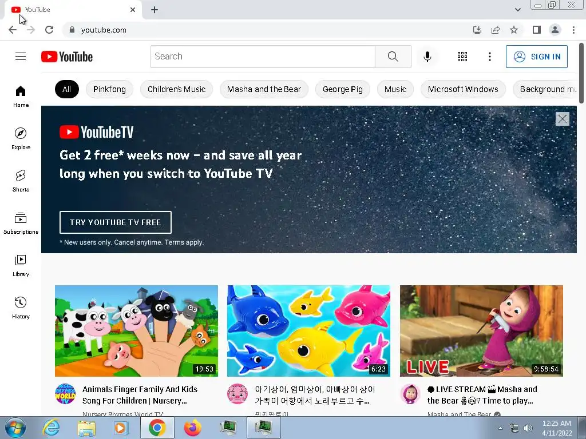Select the Masha and the Bear chip

pos(264,89)
